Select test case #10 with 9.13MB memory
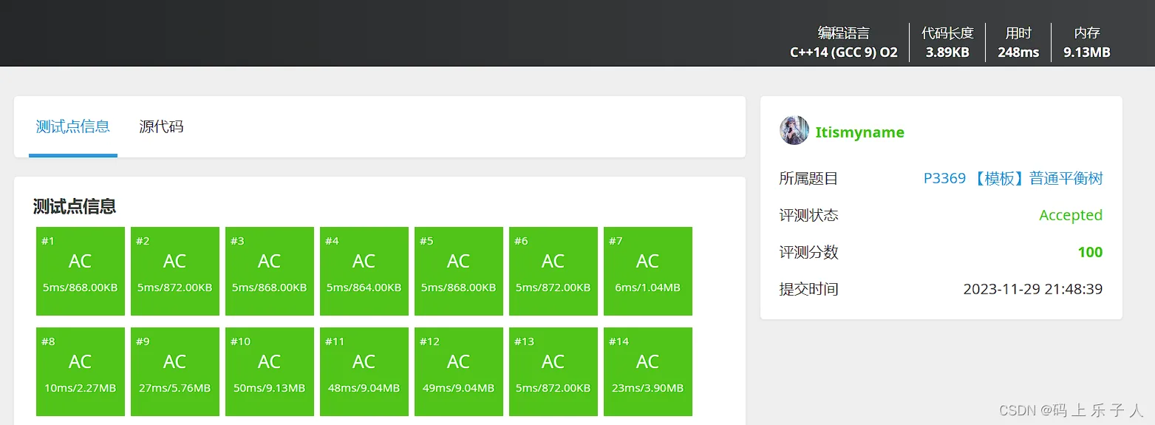 point(270,371)
